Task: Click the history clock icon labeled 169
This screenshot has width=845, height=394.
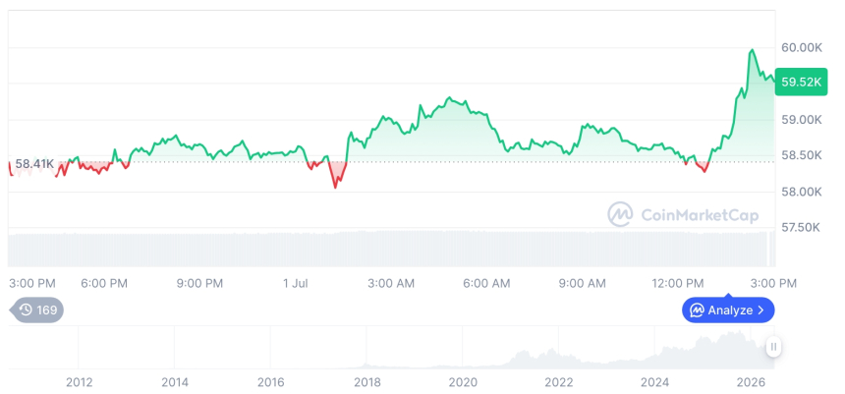Action: pos(26,310)
